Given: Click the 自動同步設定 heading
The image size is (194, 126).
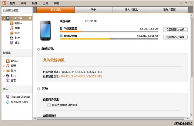Looking at the screenshot, I should point(51,99).
